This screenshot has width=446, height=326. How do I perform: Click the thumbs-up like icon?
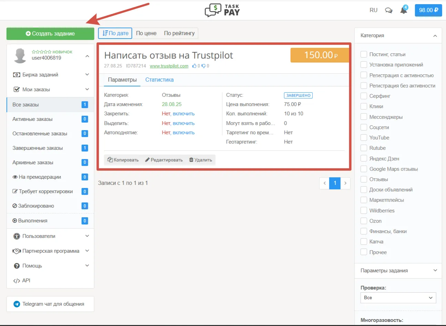click(x=195, y=66)
